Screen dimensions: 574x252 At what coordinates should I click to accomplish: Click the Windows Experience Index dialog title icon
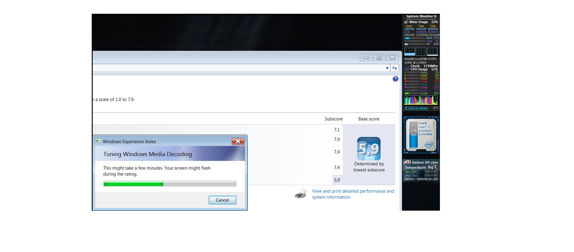(x=98, y=141)
